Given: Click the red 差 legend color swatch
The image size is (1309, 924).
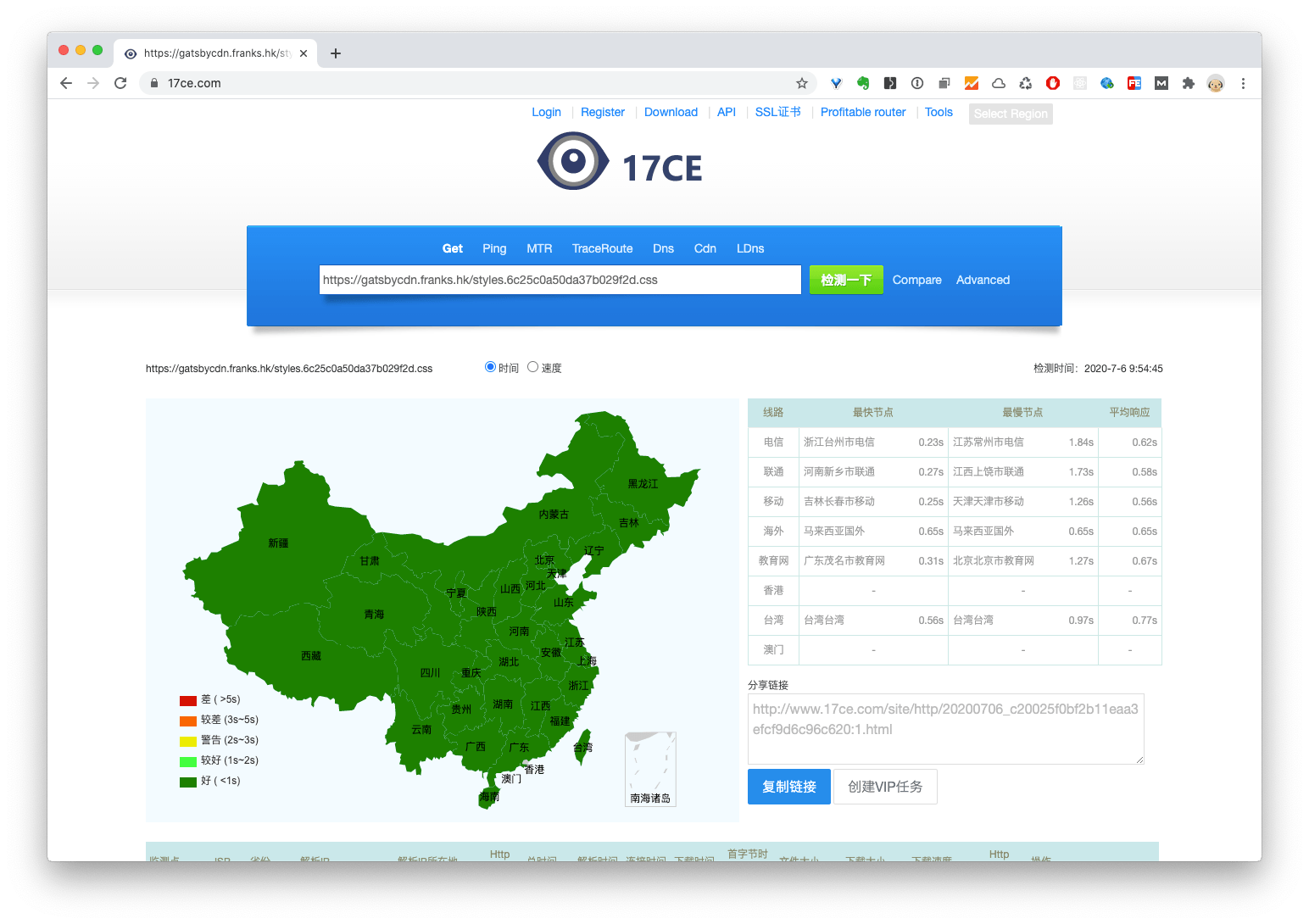Looking at the screenshot, I should click(x=187, y=699).
